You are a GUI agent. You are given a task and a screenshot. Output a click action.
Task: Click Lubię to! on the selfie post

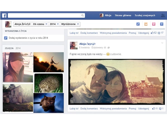[74, 109]
